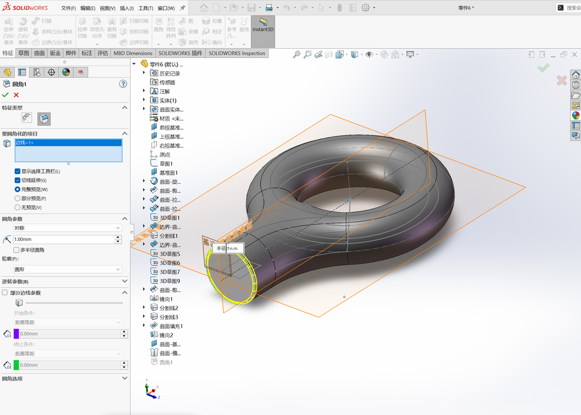Open the Hide/Show Items eye icon
581x415 pixels.
coord(369,54)
